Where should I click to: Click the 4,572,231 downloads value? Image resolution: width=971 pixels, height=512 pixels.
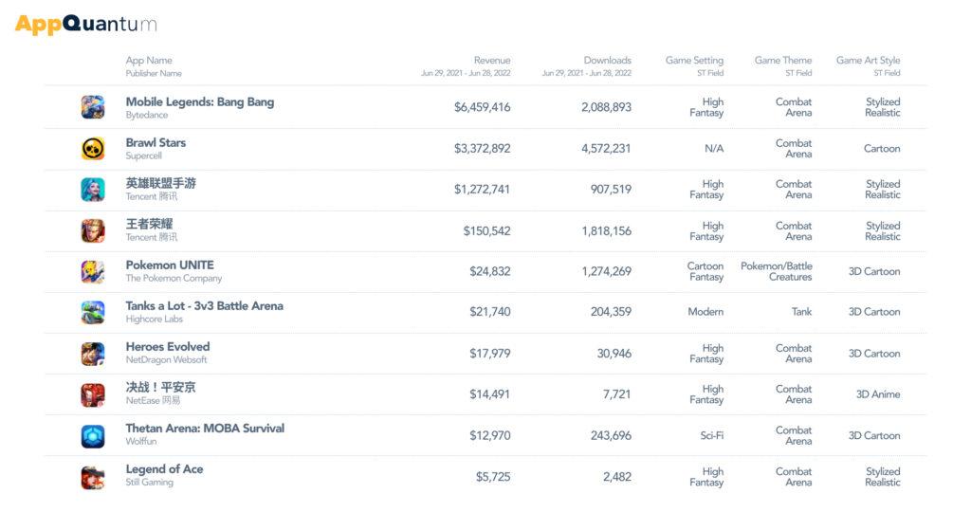[606, 149]
